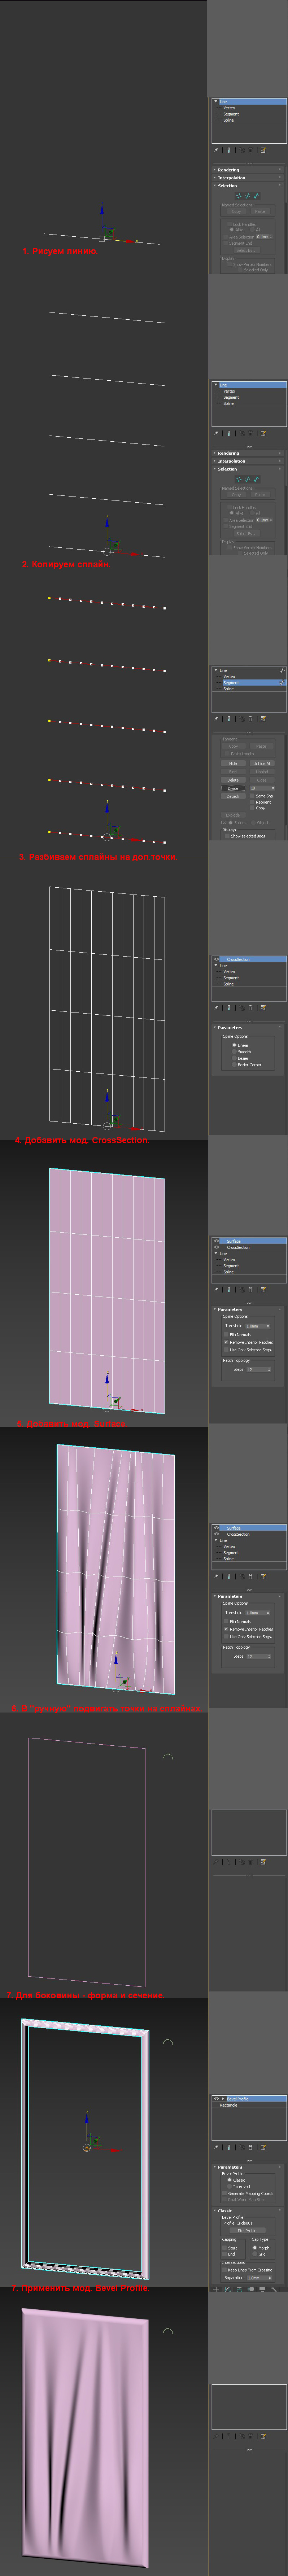Enable Capping Start checkbox
This screenshot has width=288, height=2576.
click(225, 2248)
